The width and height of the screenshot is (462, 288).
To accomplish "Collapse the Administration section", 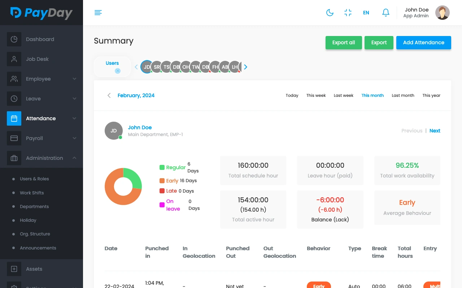I will (74, 158).
